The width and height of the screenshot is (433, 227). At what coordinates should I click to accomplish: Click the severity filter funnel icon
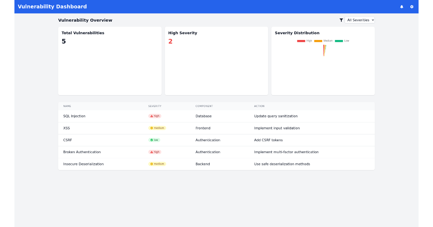click(341, 20)
